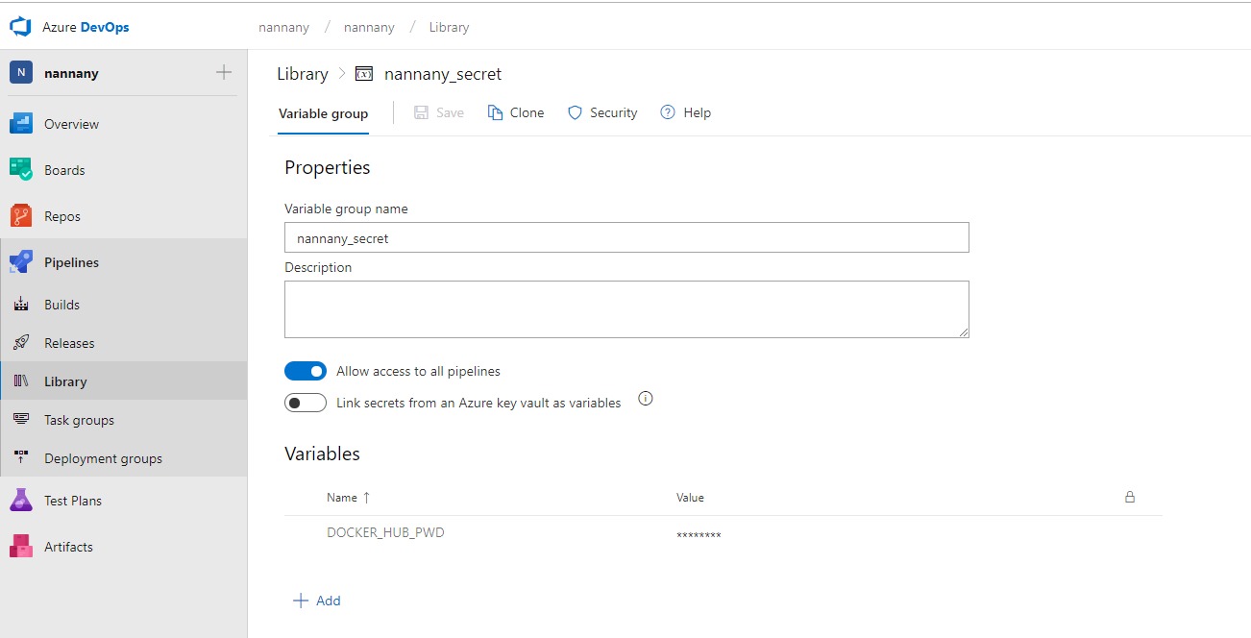Click the Variable group name input field
This screenshot has width=1251, height=638.
[x=626, y=237]
